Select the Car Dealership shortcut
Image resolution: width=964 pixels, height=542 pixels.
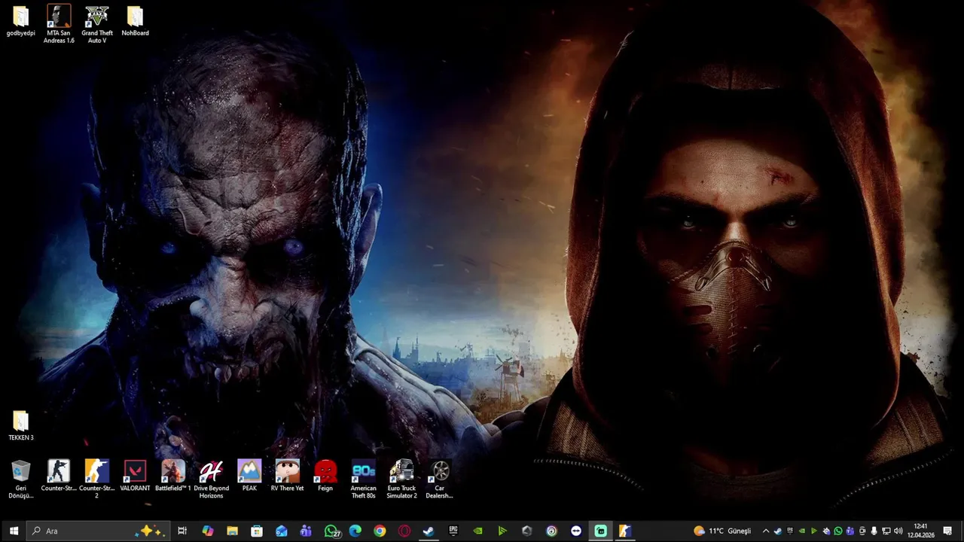440,480
